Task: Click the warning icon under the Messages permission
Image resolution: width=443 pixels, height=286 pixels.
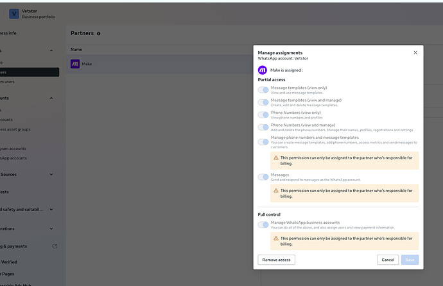Action: click(x=276, y=190)
